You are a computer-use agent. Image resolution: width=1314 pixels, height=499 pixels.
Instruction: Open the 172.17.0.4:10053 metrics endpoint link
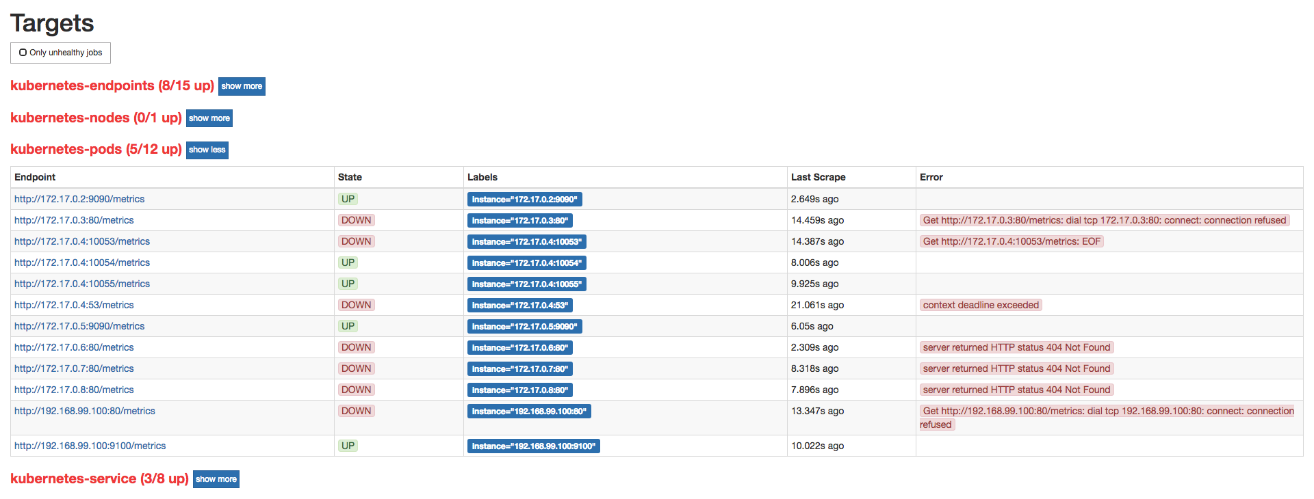[82, 241]
